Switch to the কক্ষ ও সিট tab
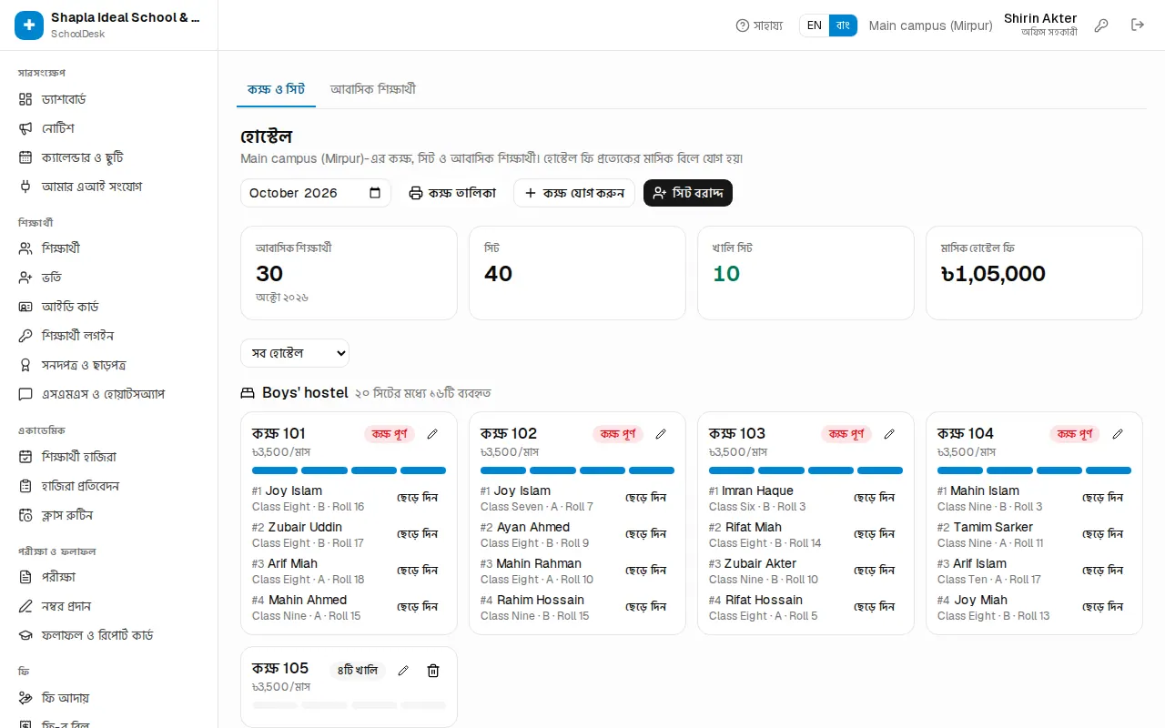Screen dimensions: 1165x728 [276, 89]
